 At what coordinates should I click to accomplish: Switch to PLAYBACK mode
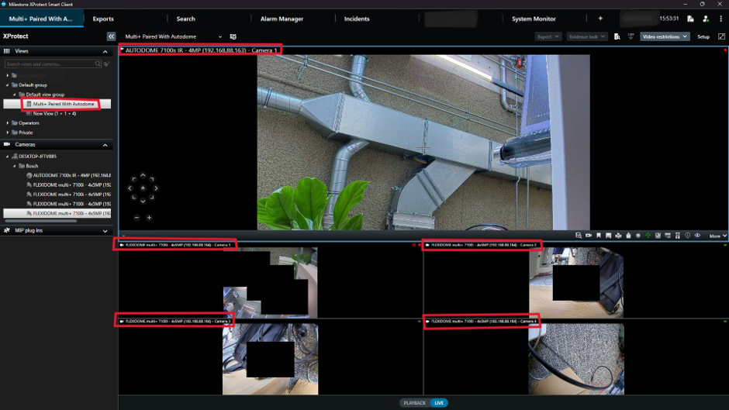(414, 402)
